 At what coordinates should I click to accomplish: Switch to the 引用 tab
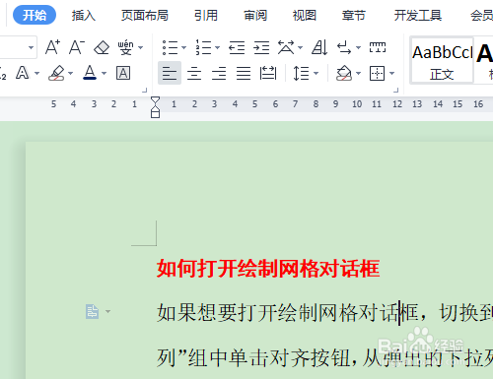tap(206, 15)
